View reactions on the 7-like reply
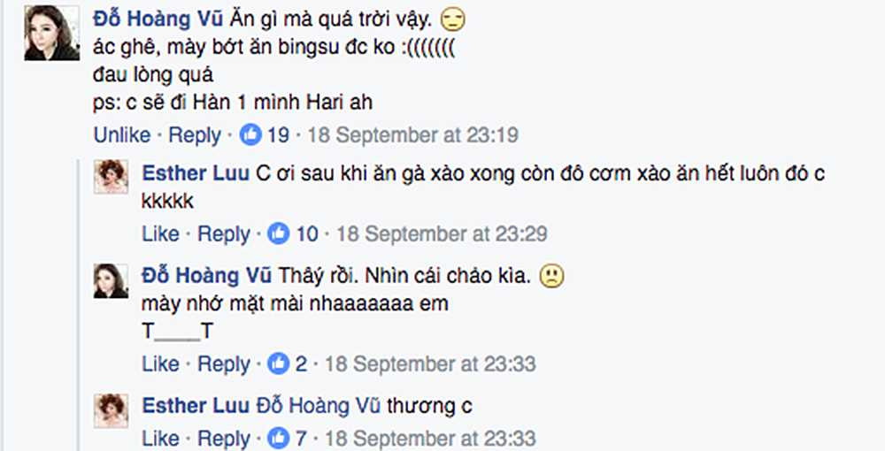Image resolution: width=885 pixels, height=451 pixels. coord(279,438)
